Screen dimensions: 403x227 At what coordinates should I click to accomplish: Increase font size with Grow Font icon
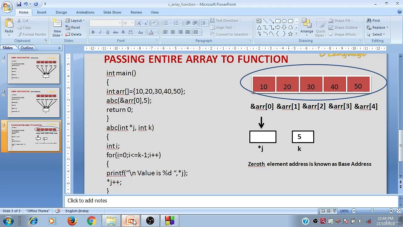[139, 23]
